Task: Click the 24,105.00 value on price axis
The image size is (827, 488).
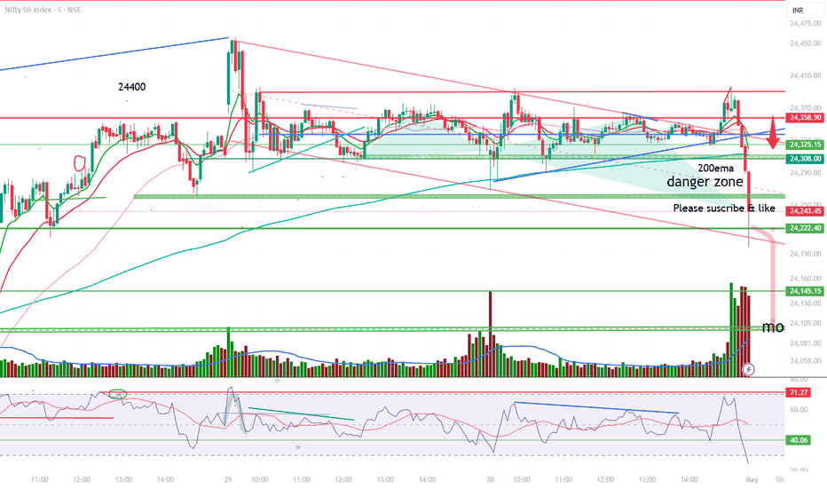Action: pyautogui.click(x=806, y=323)
